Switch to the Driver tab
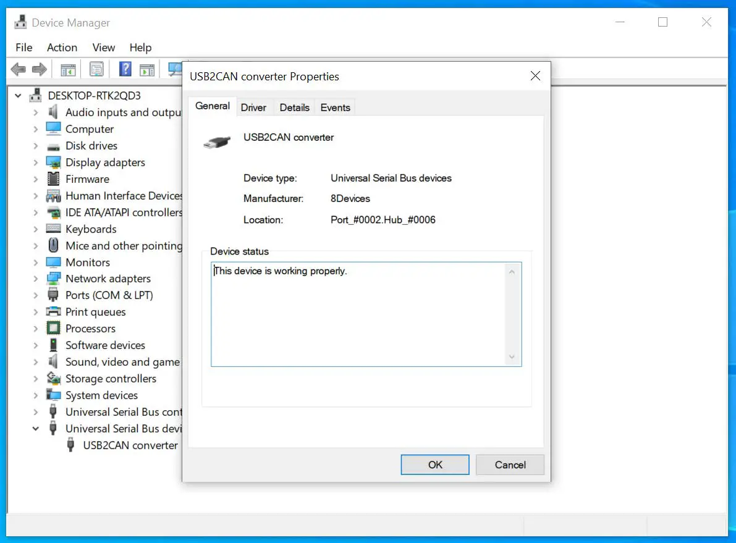This screenshot has height=543, width=736. (254, 107)
